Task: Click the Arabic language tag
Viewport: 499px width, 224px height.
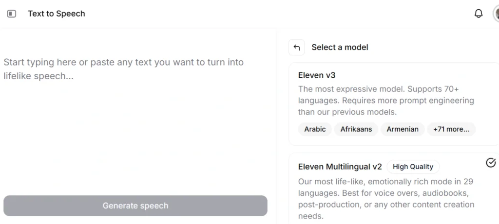Action: coord(315,129)
